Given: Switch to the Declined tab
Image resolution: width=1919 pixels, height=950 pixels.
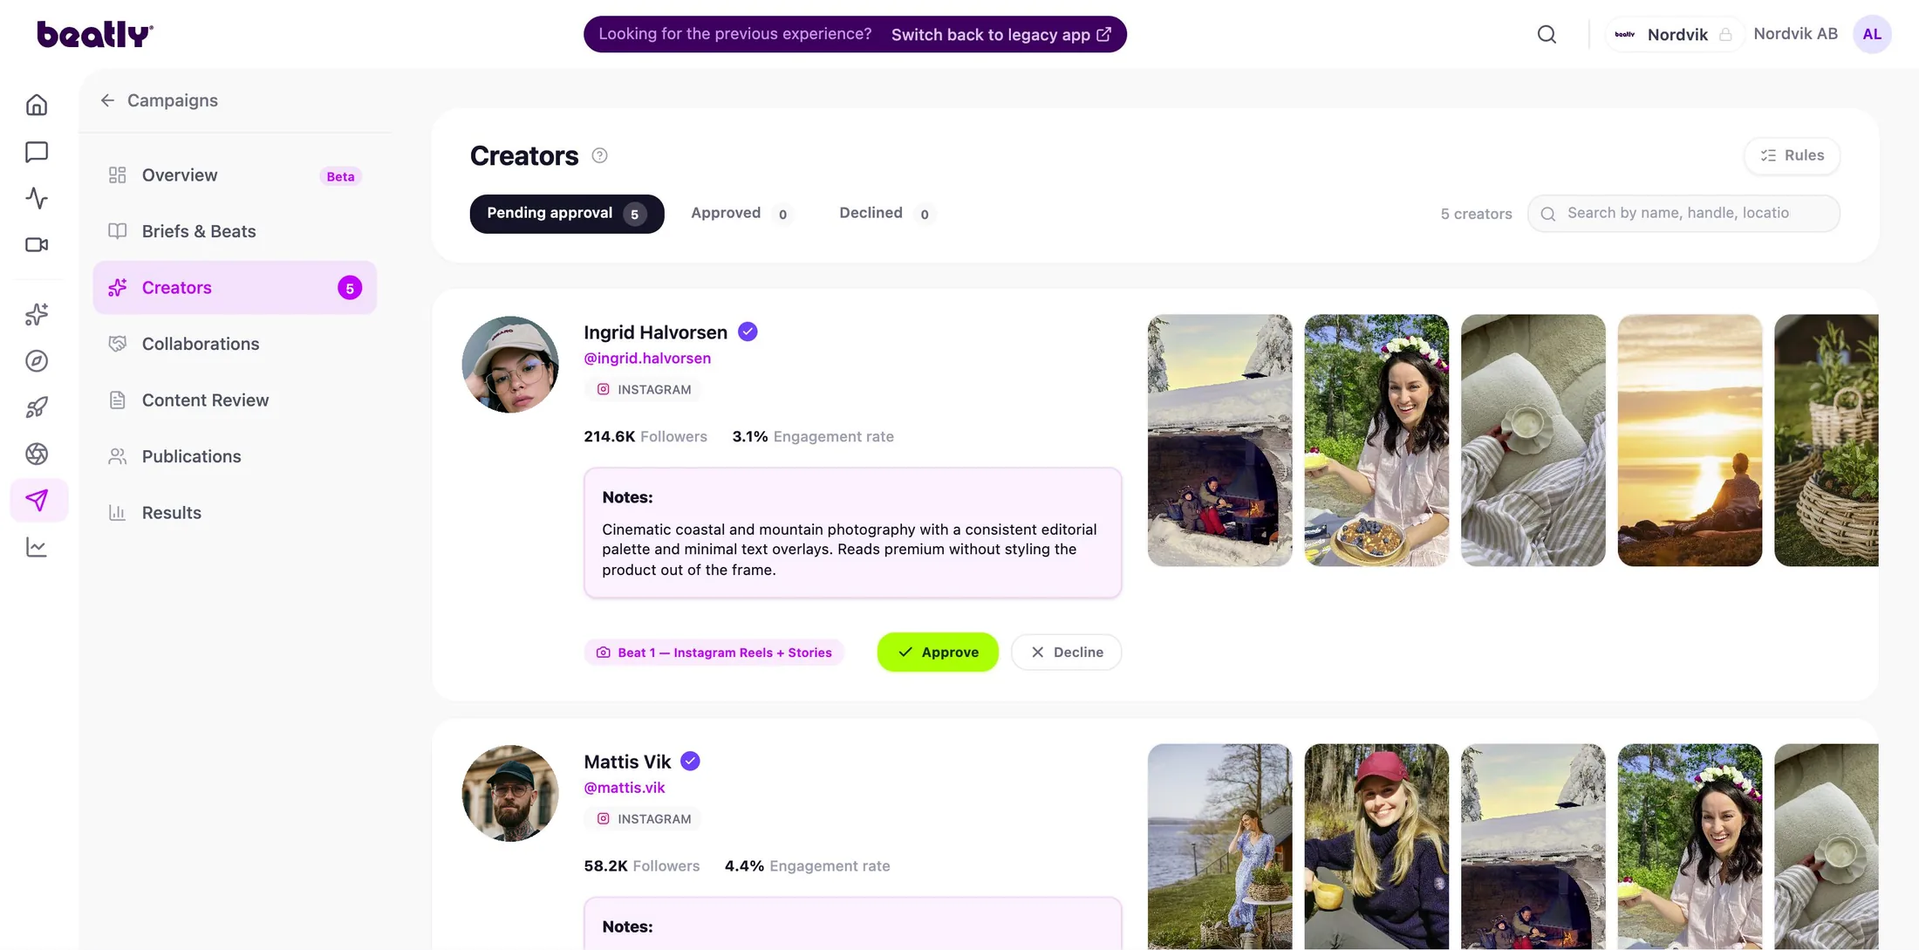Looking at the screenshot, I should point(887,214).
